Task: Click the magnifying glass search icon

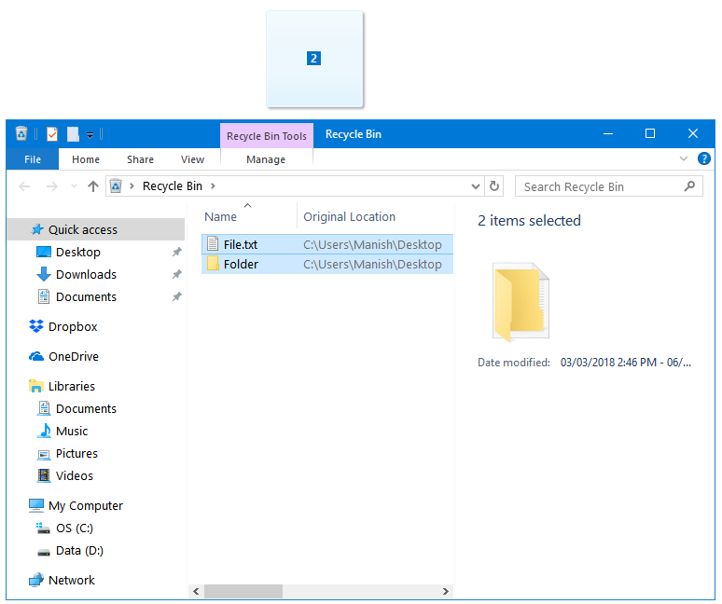Action: coord(689,186)
